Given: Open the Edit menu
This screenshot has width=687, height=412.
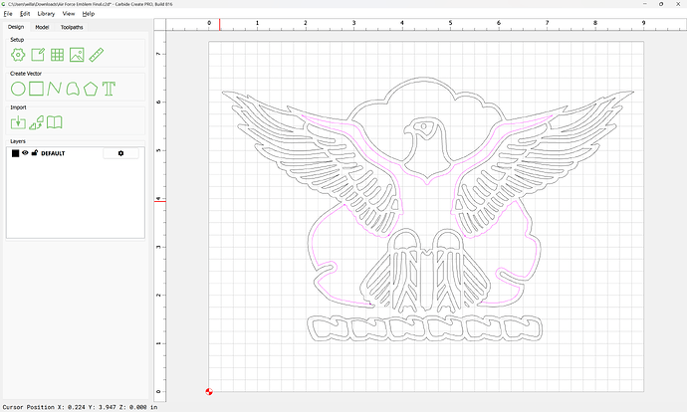Looking at the screenshot, I should click(25, 14).
